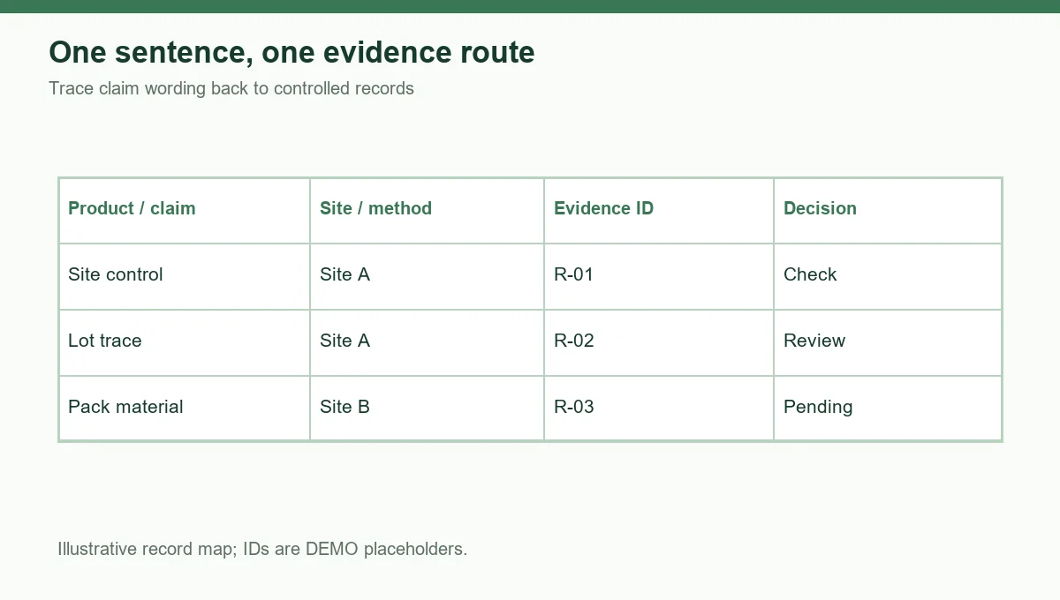
Task: Select the 'Site control' cell
Action: (x=185, y=276)
